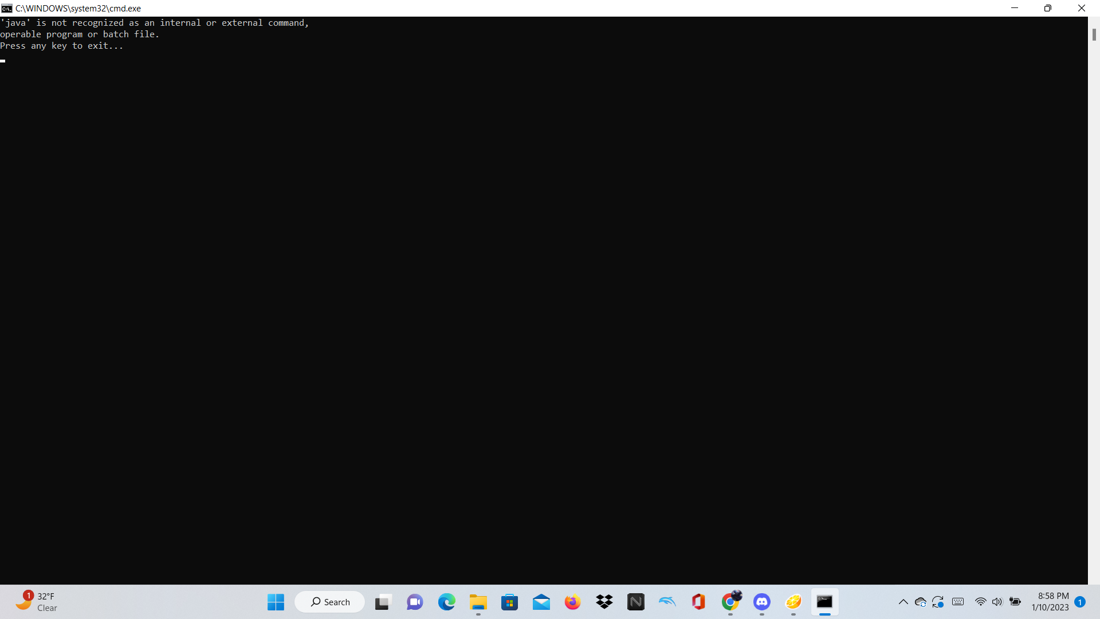
Task: Open Discord from the taskbar
Action: [761, 602]
